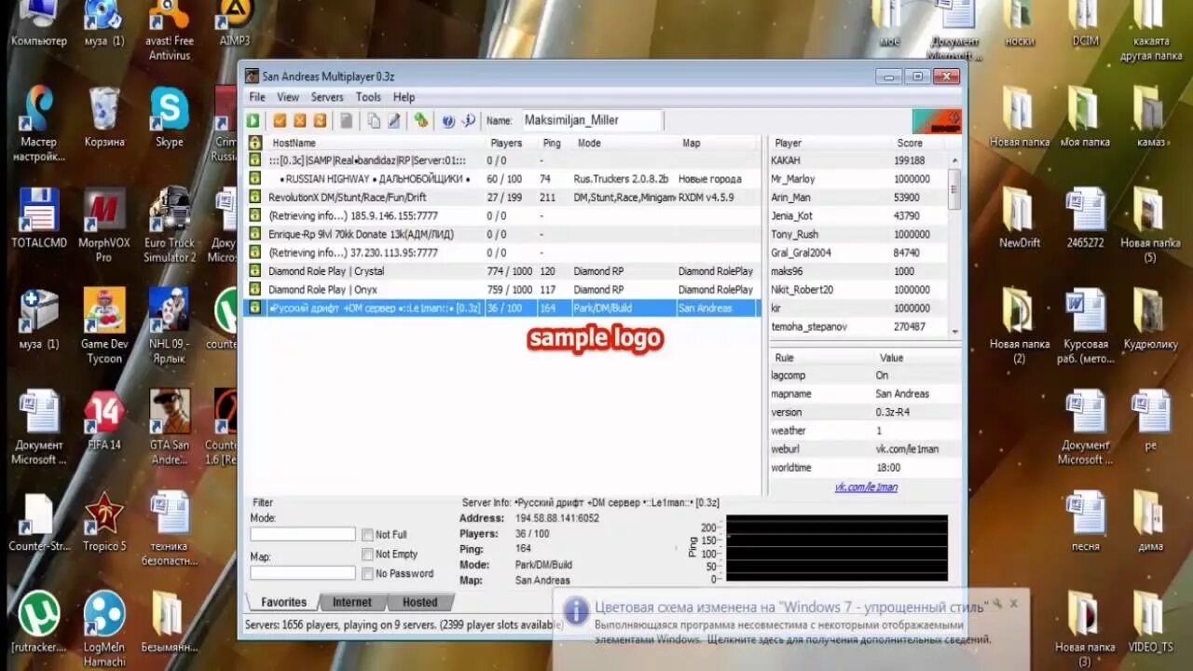The width and height of the screenshot is (1193, 671).
Task: Click the About toolbar icon
Action: (468, 120)
